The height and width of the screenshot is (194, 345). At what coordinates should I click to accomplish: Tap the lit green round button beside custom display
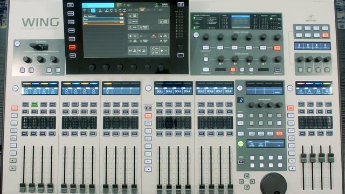click(x=240, y=144)
